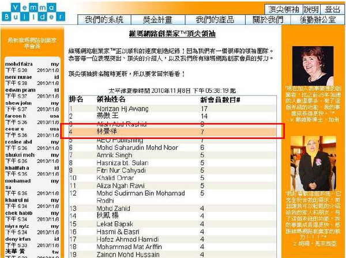Click leader name Amrik Singh

114,155
